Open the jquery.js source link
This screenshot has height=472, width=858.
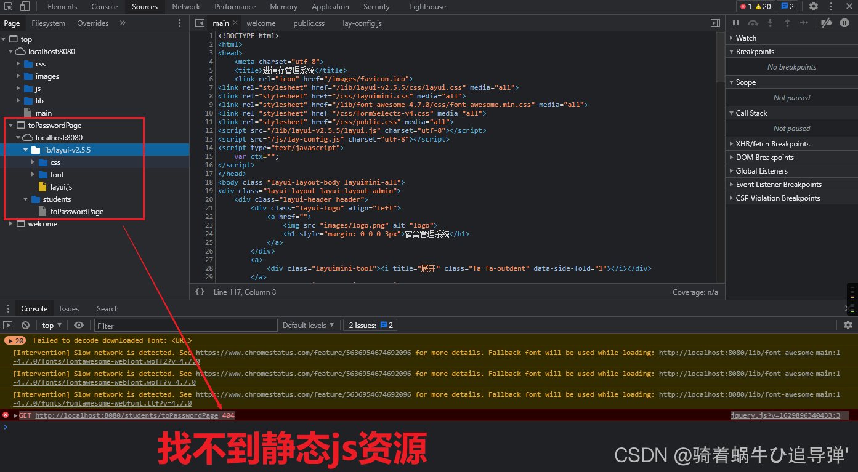point(785,416)
